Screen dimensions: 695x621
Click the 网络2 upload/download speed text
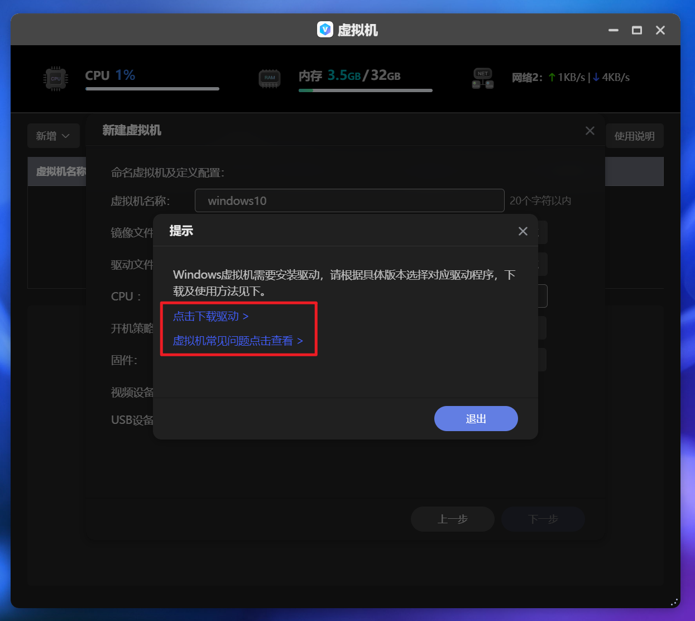[571, 78]
